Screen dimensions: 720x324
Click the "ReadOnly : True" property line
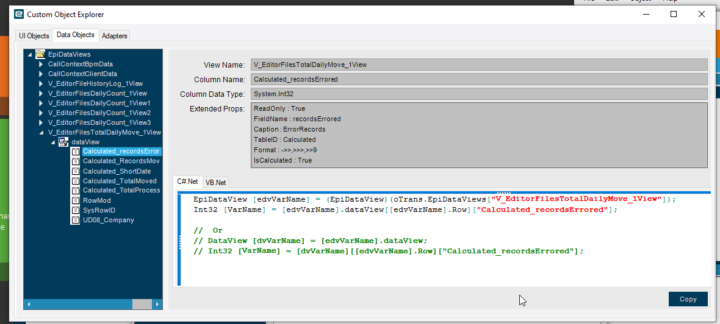279,108
